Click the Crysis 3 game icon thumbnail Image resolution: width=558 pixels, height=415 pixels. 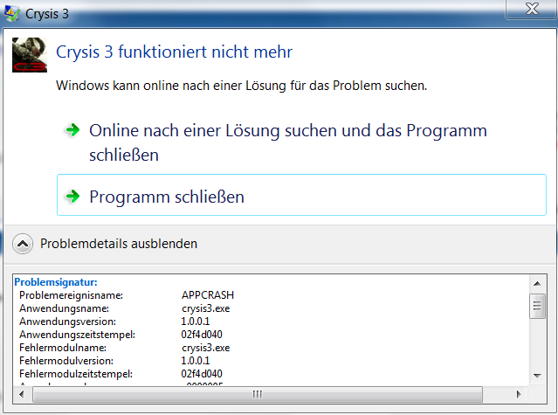(30, 55)
